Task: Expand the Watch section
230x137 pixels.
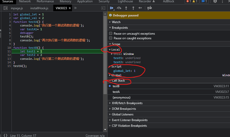Action: coord(116,22)
